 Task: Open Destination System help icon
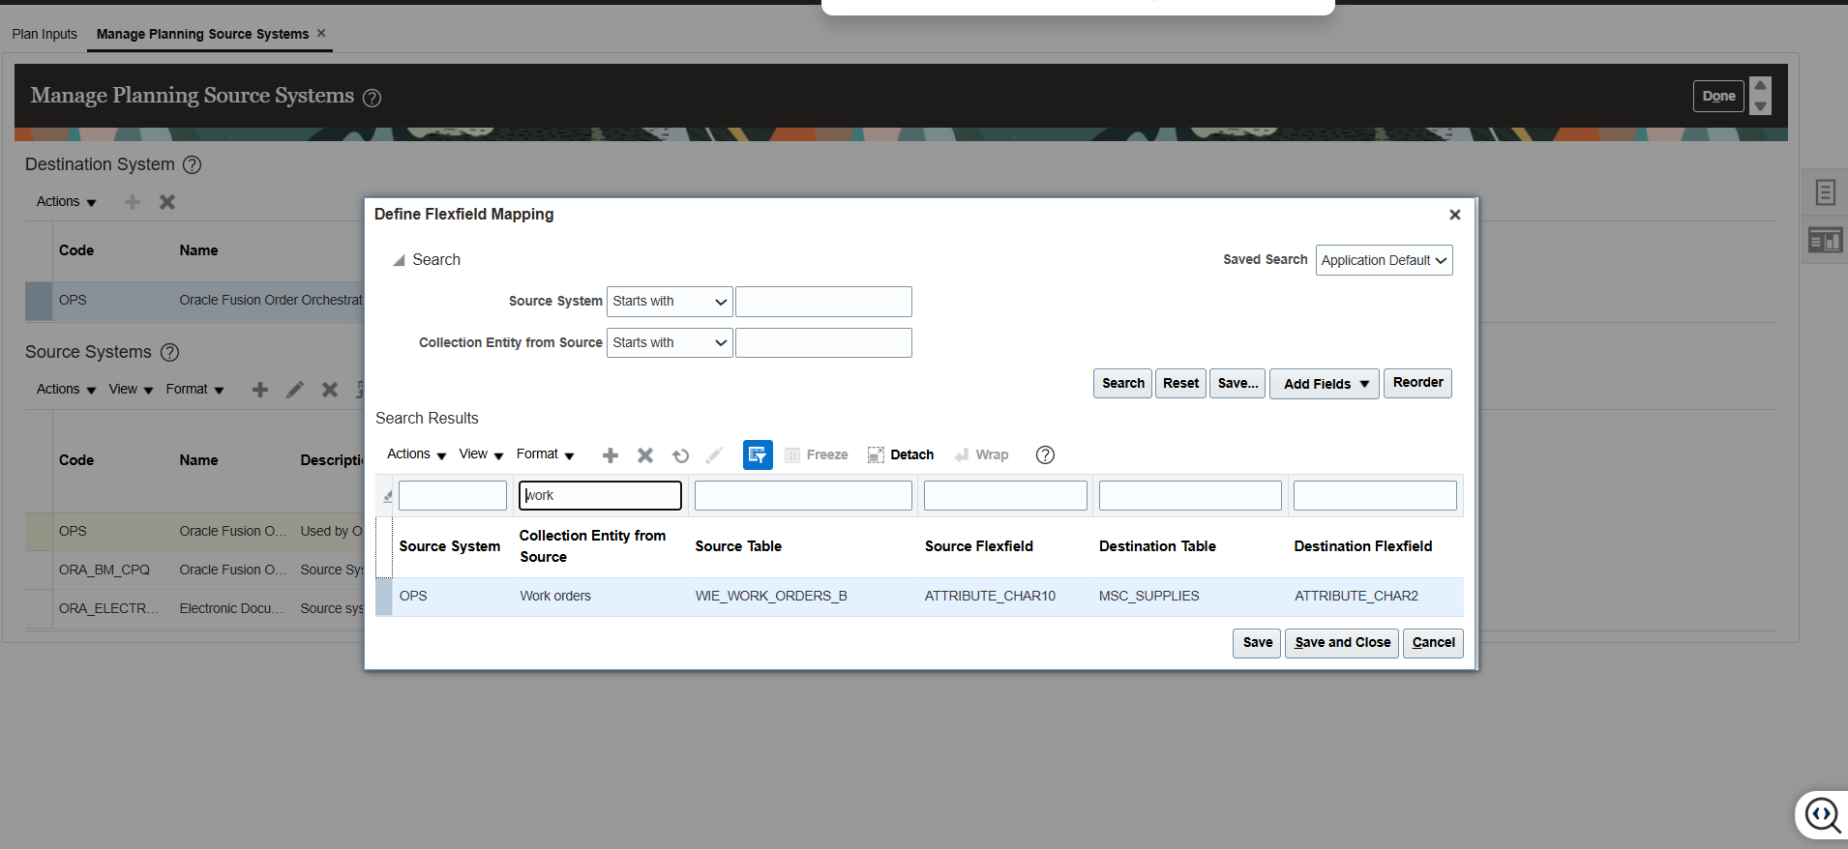(193, 164)
